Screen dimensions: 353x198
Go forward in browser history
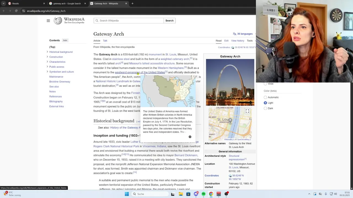click(10, 11)
